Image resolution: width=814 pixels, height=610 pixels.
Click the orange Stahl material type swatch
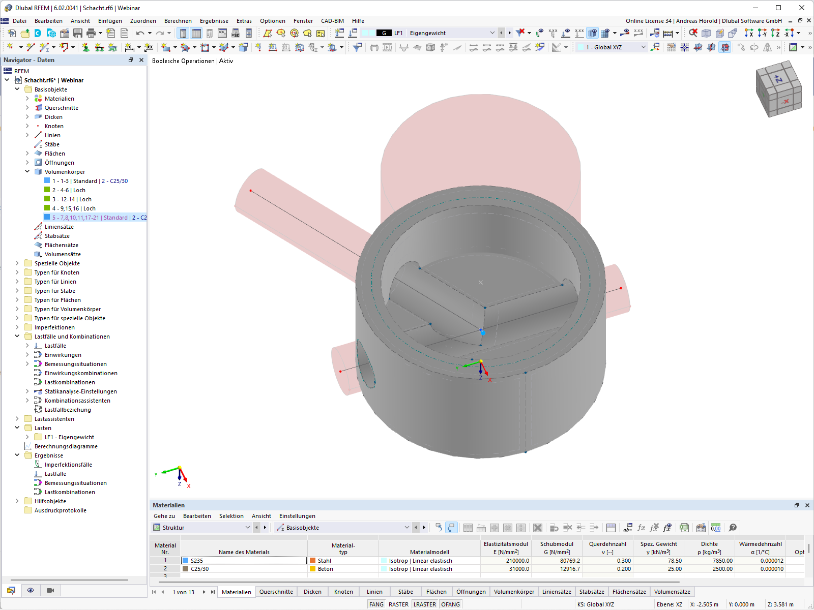(x=312, y=561)
